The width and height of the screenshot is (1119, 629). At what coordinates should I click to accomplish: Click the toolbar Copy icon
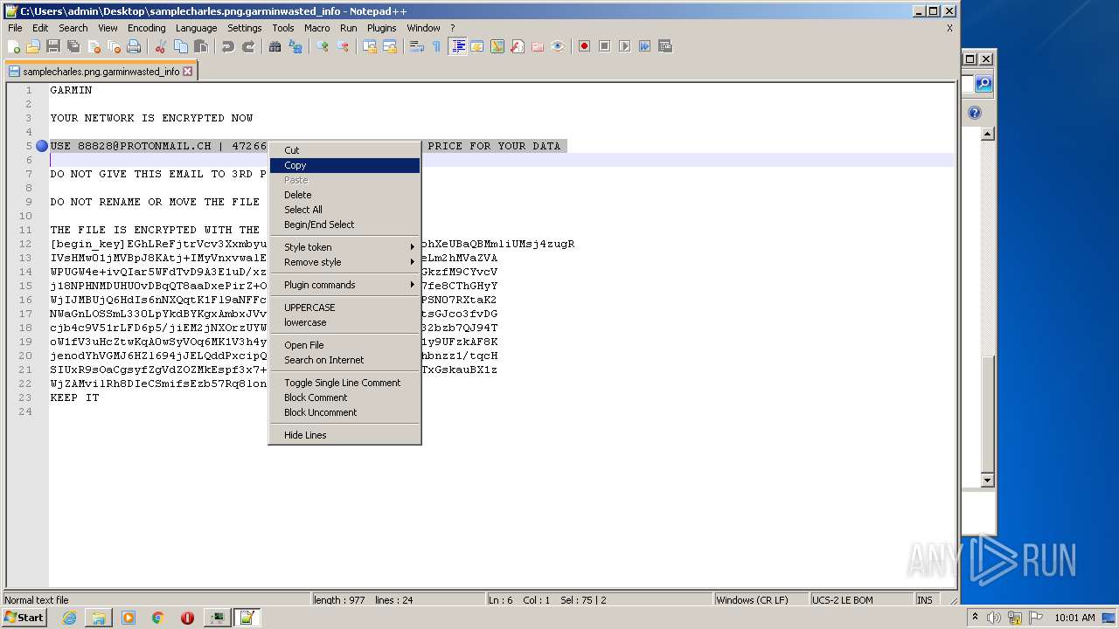[181, 46]
